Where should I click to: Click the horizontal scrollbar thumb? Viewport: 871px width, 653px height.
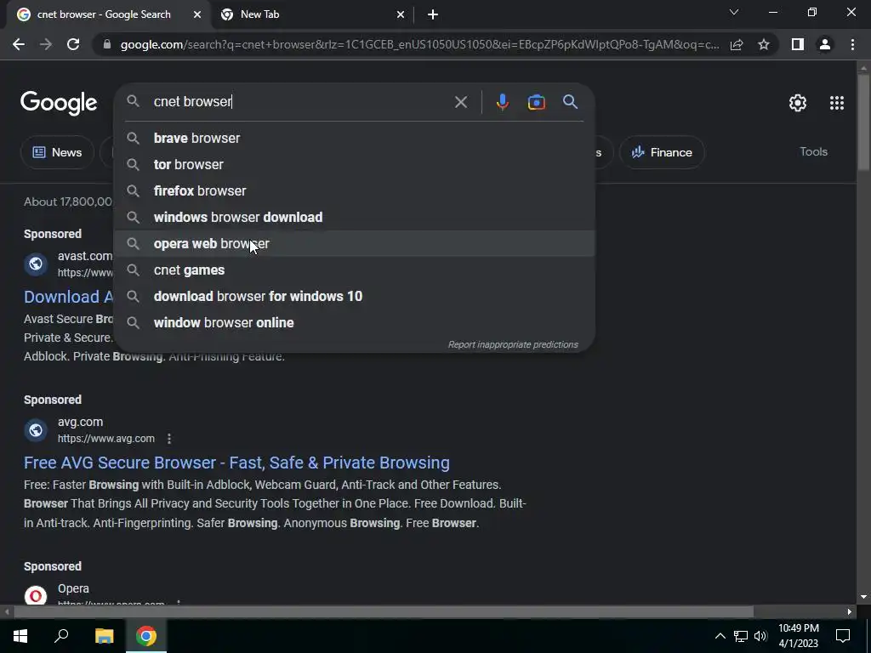tap(384, 612)
